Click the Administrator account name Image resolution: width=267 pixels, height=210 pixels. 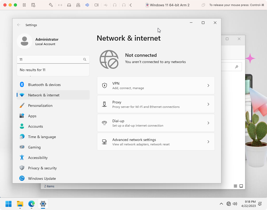[x=47, y=39]
